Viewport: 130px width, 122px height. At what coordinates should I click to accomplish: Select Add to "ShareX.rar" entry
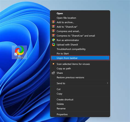pos(80,27)
